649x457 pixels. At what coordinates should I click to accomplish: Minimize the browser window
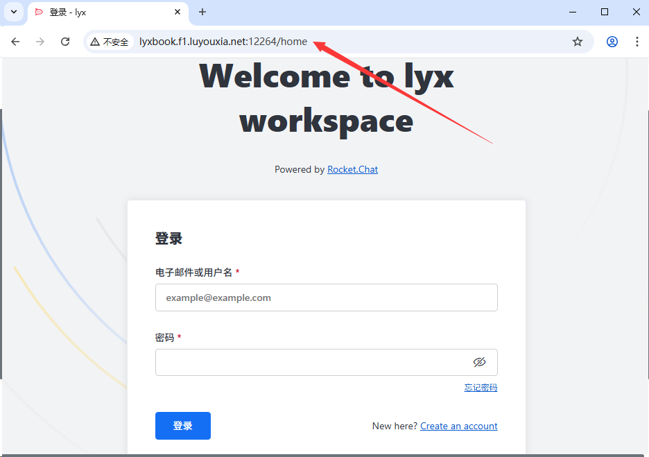click(573, 12)
